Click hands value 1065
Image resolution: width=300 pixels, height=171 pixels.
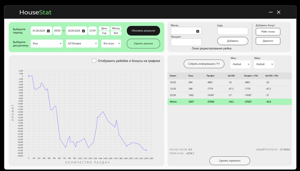pos(191,95)
